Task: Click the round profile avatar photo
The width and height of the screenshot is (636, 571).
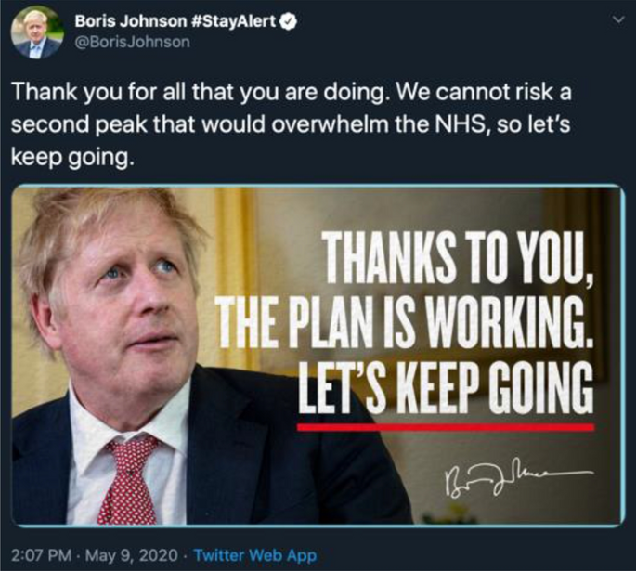Action: [38, 33]
